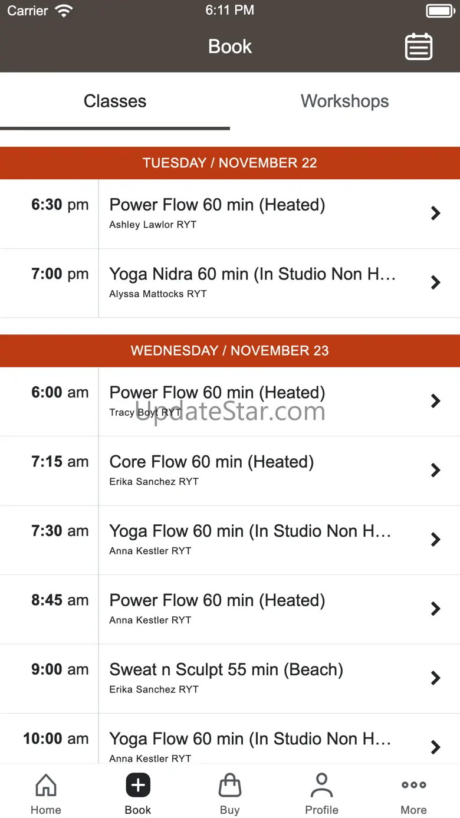Expand the 6:30 pm Power Flow chevron
Screen dimensions: 460x818
[435, 213]
